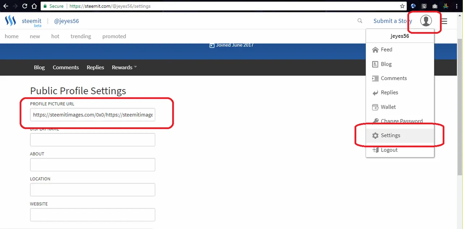This screenshot has height=229, width=463.
Task: Click the colorful extension icon beside the camera
Action: pos(446,6)
